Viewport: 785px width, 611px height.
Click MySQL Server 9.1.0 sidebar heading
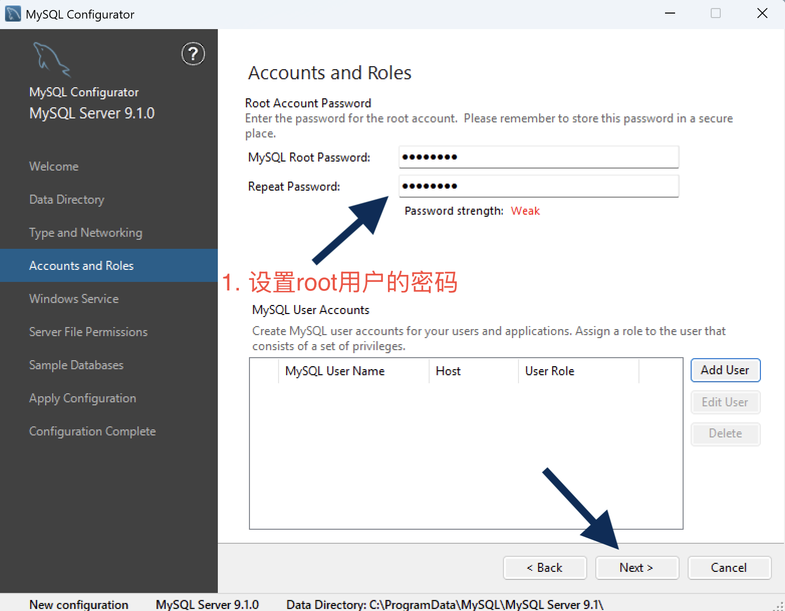92,113
